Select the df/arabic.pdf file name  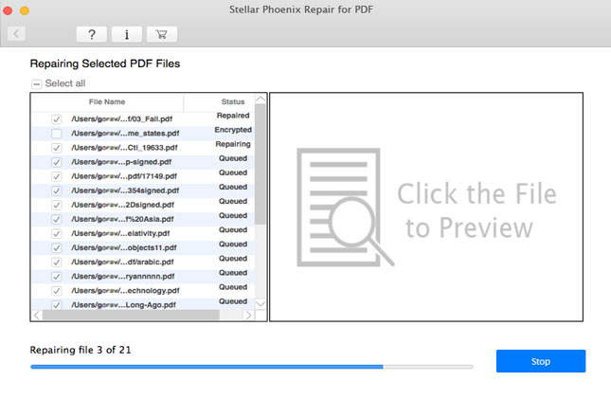click(x=122, y=263)
